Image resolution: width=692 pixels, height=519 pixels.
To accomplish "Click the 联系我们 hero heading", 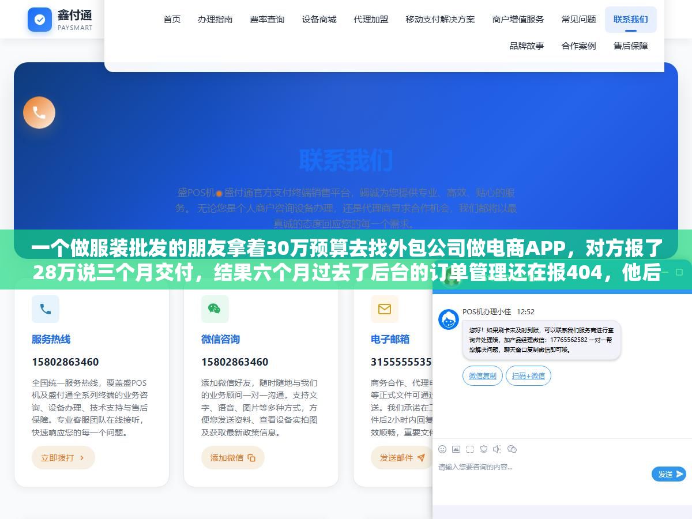I will click(x=346, y=160).
